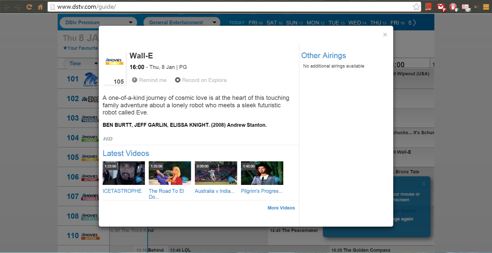The height and width of the screenshot is (253, 492).
Task: Click the M-Net Movies Family logo in popup
Action: coord(114,61)
